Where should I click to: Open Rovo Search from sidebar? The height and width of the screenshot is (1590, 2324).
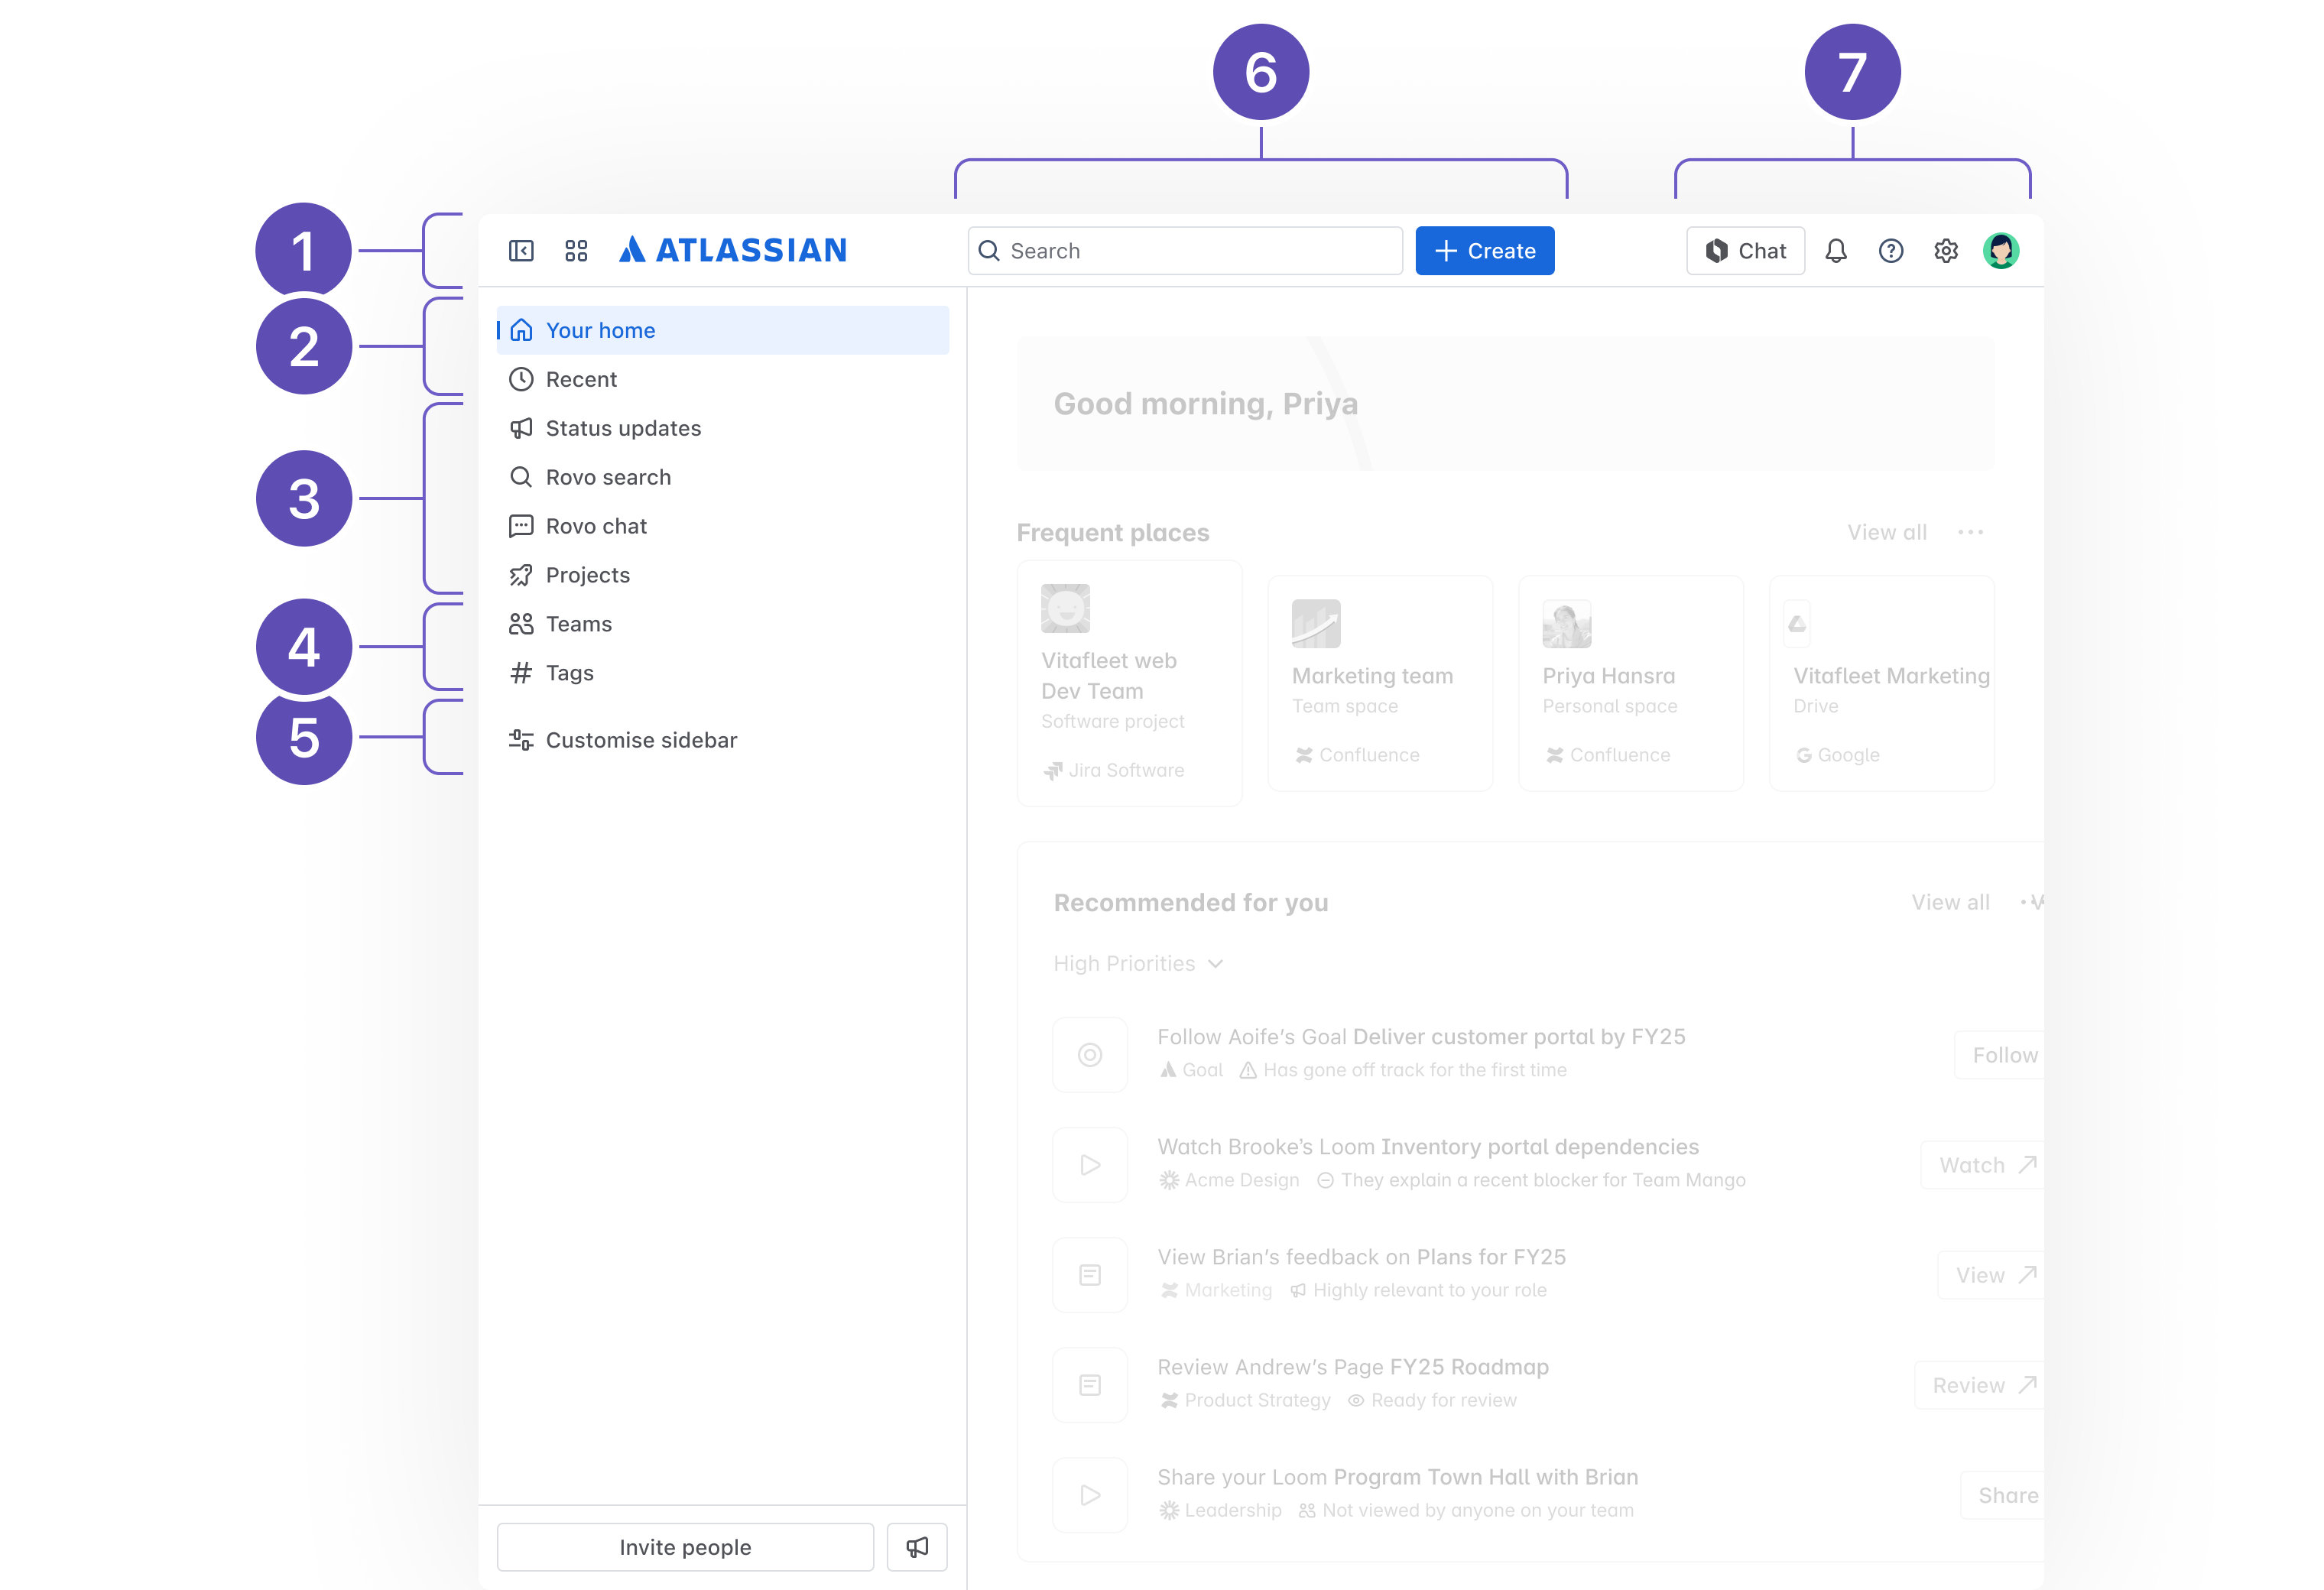click(608, 475)
